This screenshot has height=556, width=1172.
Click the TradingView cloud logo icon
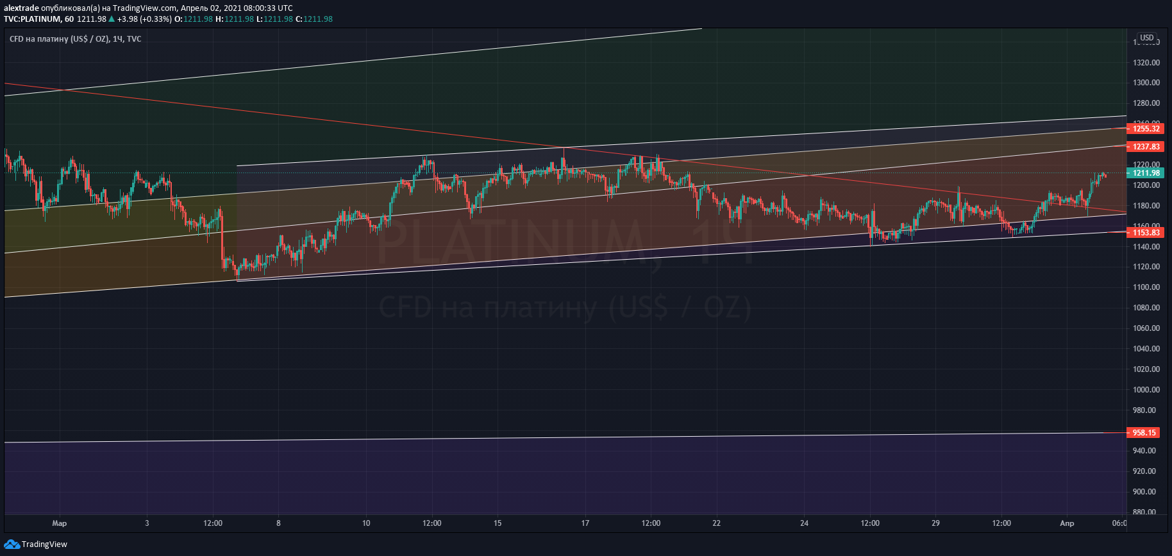pyautogui.click(x=12, y=544)
